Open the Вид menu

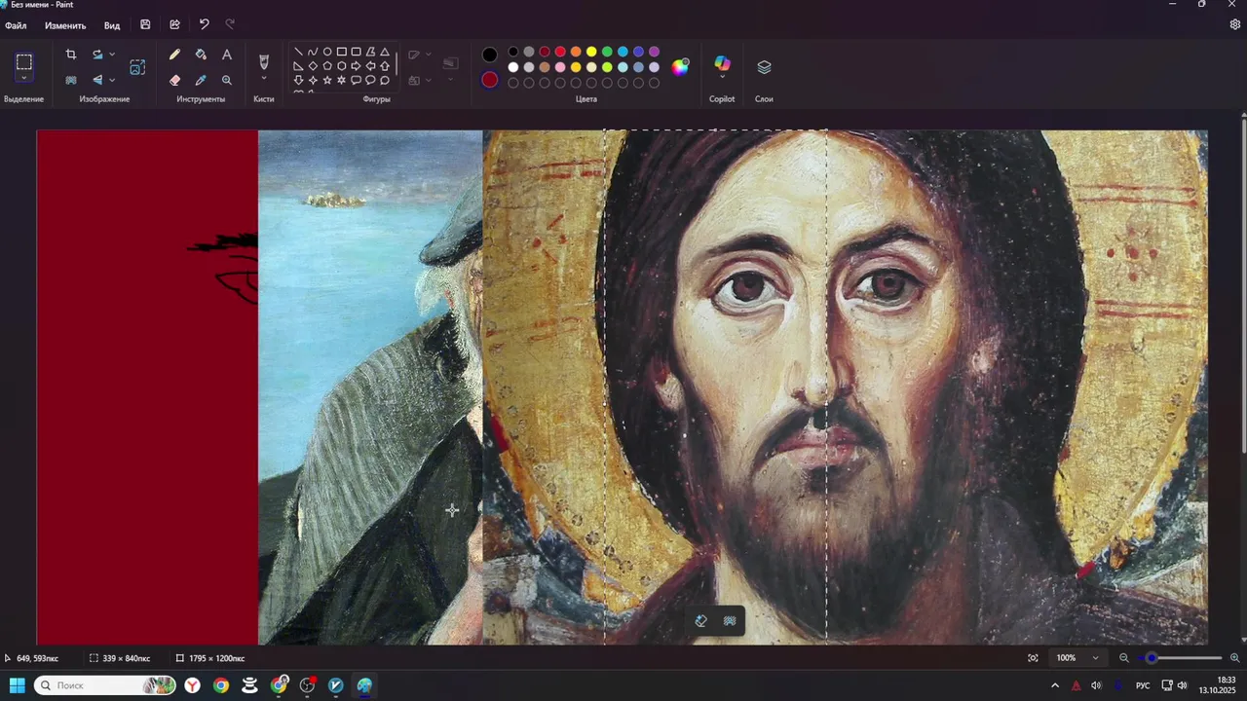pyautogui.click(x=112, y=25)
